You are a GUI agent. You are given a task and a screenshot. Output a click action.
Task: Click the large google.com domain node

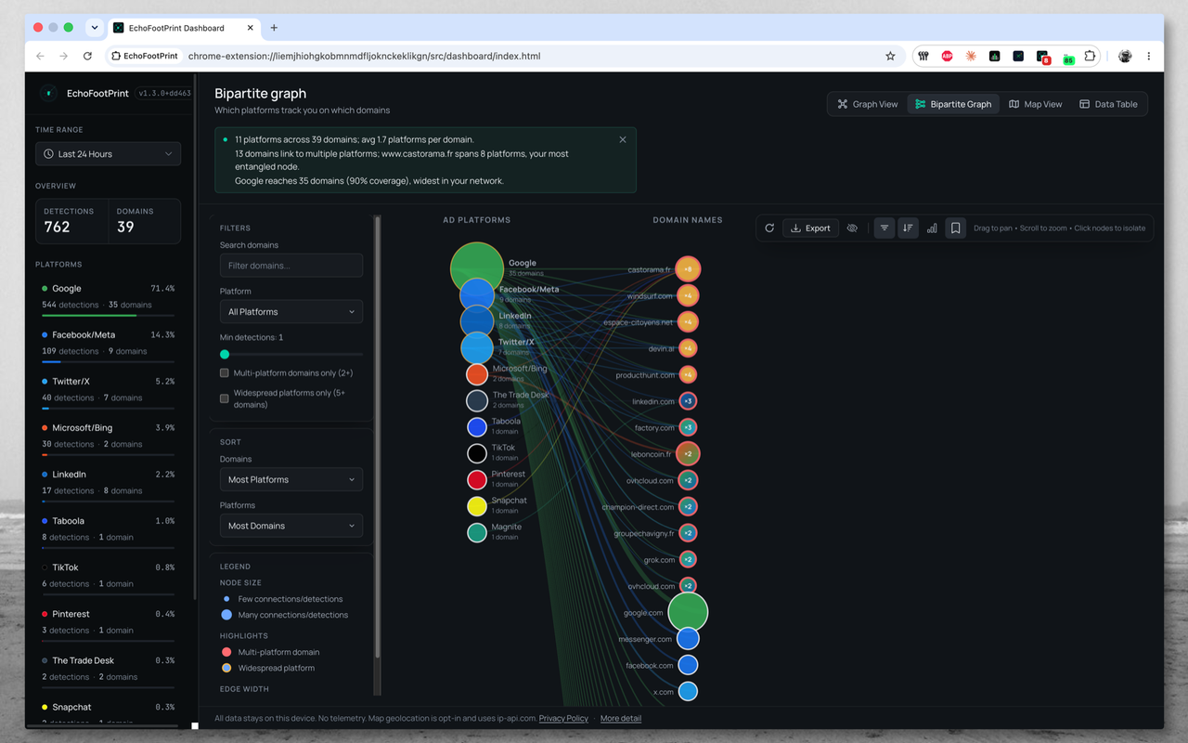[688, 612]
